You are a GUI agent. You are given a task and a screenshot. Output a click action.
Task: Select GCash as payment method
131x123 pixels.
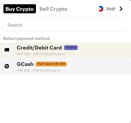pos(65,67)
